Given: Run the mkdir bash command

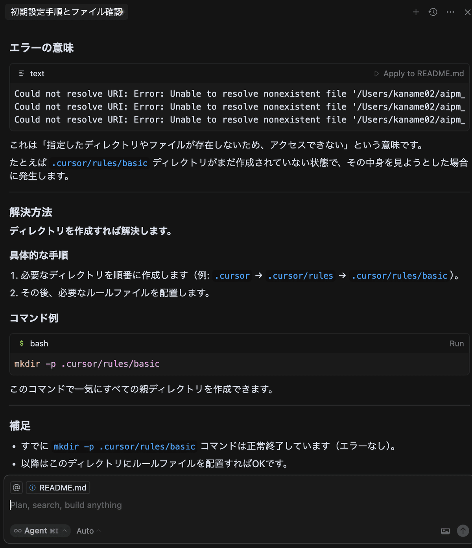Looking at the screenshot, I should (x=456, y=343).
